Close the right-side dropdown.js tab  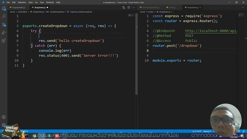click(x=200, y=7)
